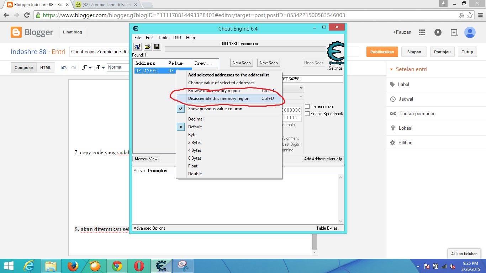Click the floppy disk save icon in Cheat Engine

(157, 47)
